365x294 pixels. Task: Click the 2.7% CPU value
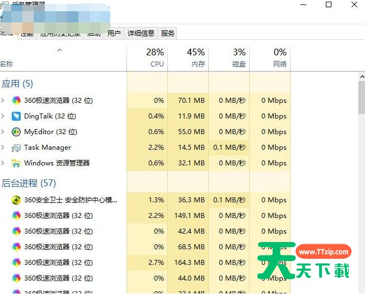click(x=156, y=262)
